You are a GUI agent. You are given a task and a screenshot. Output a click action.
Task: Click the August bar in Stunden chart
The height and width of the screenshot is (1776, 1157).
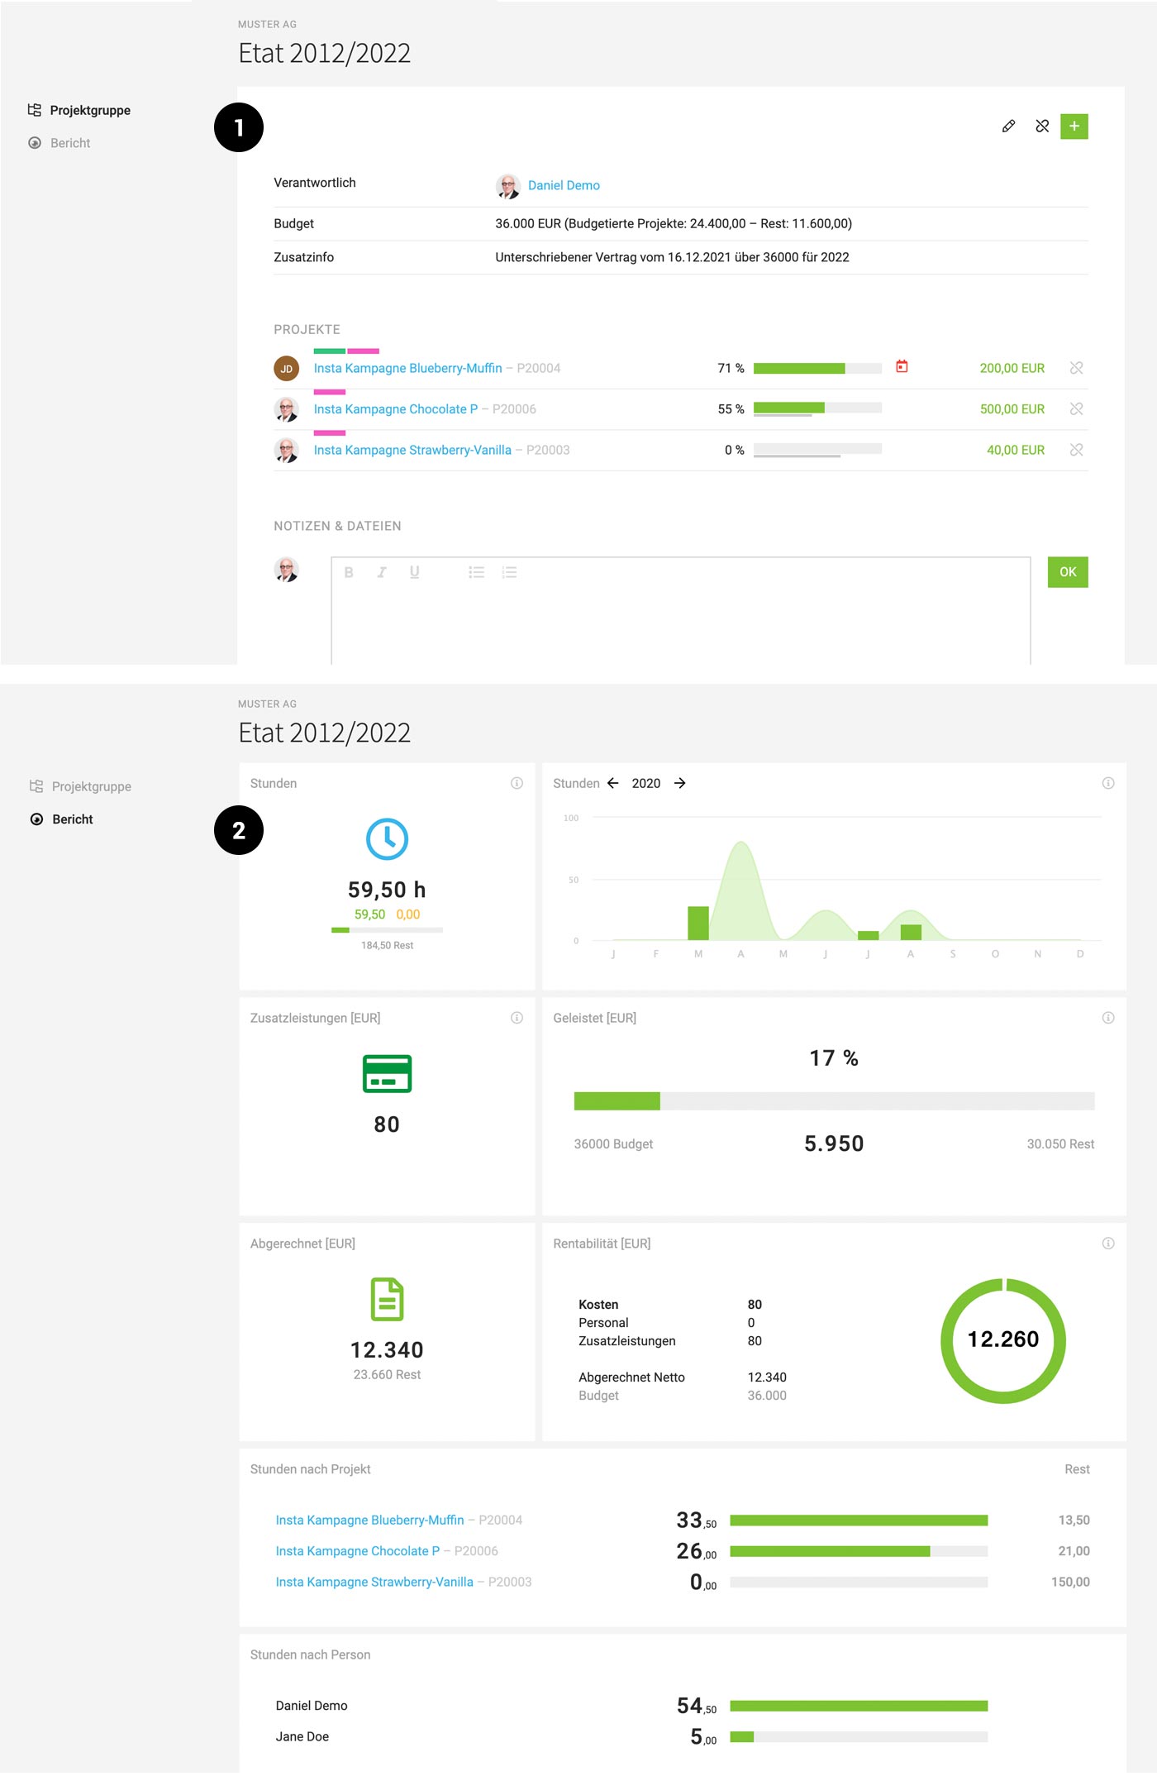point(911,932)
